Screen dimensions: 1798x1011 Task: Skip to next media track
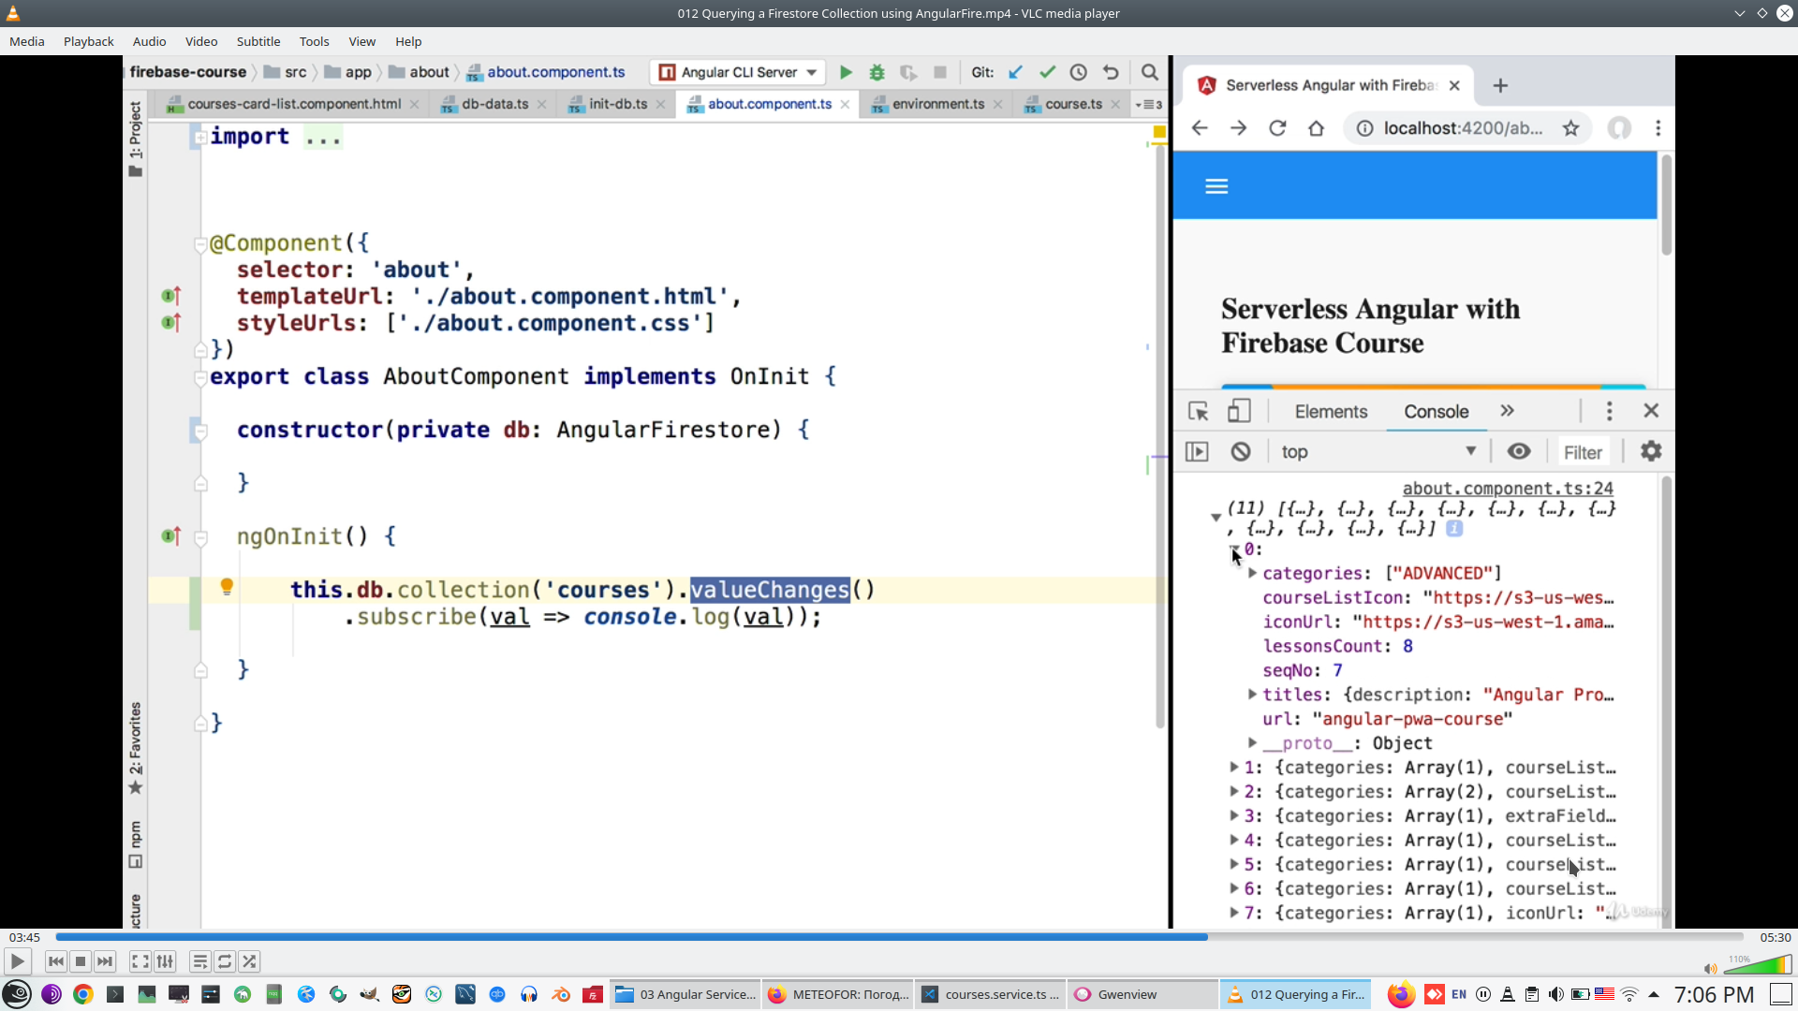click(105, 961)
